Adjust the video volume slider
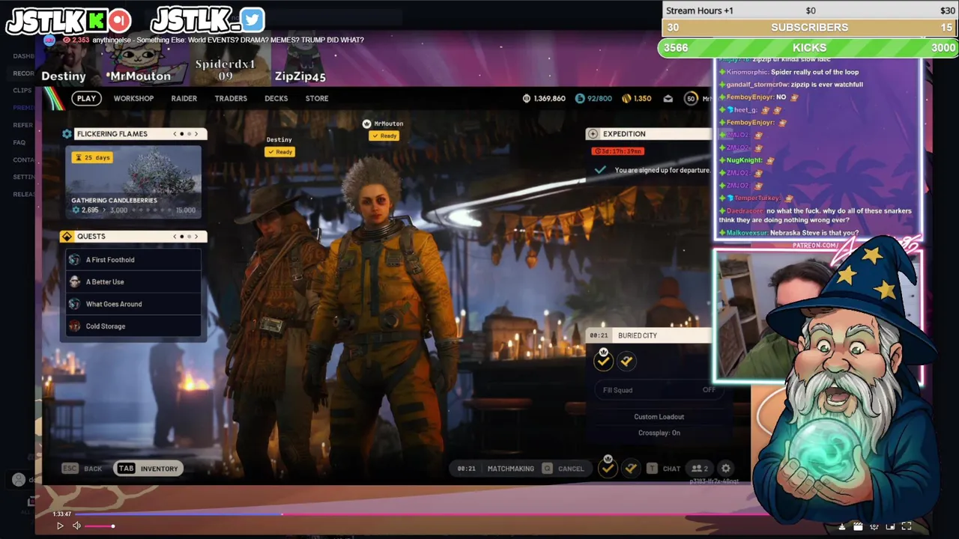959x539 pixels. [99, 526]
